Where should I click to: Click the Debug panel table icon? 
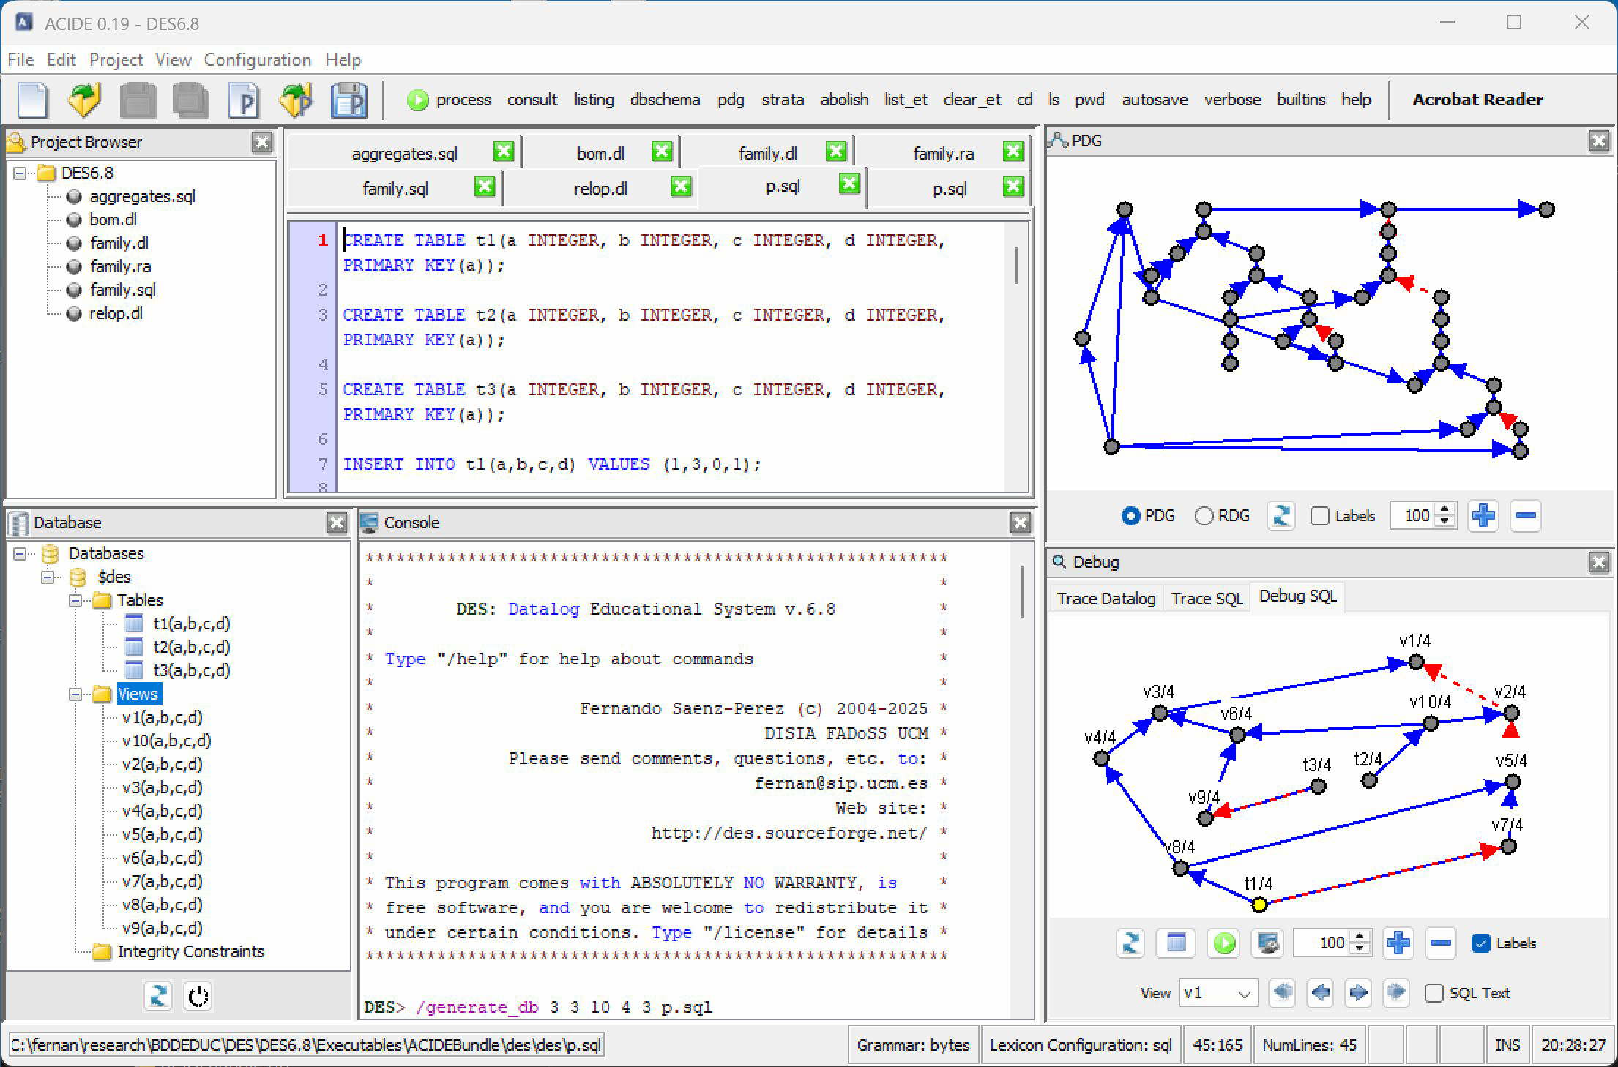coord(1176,943)
